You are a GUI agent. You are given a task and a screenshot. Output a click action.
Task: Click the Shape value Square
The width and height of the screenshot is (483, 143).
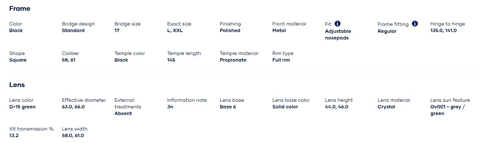(x=18, y=60)
